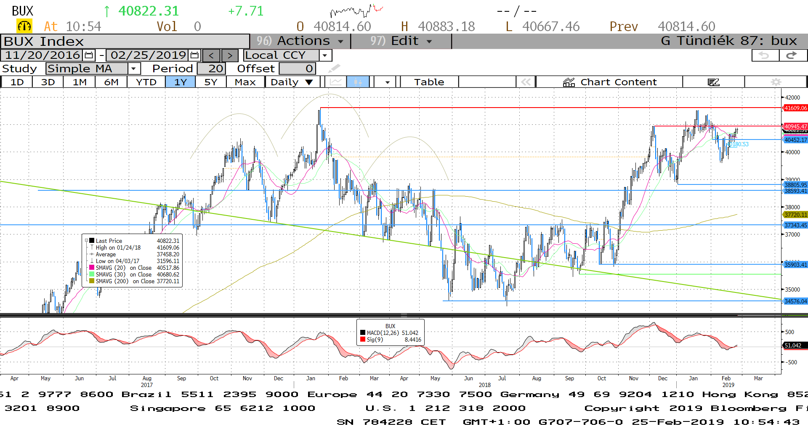The width and height of the screenshot is (808, 437).
Task: Select the 1D range tab
Action: [x=17, y=82]
